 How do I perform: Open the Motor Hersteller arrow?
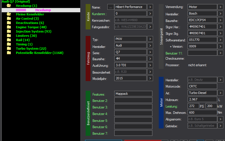pos(220,80)
